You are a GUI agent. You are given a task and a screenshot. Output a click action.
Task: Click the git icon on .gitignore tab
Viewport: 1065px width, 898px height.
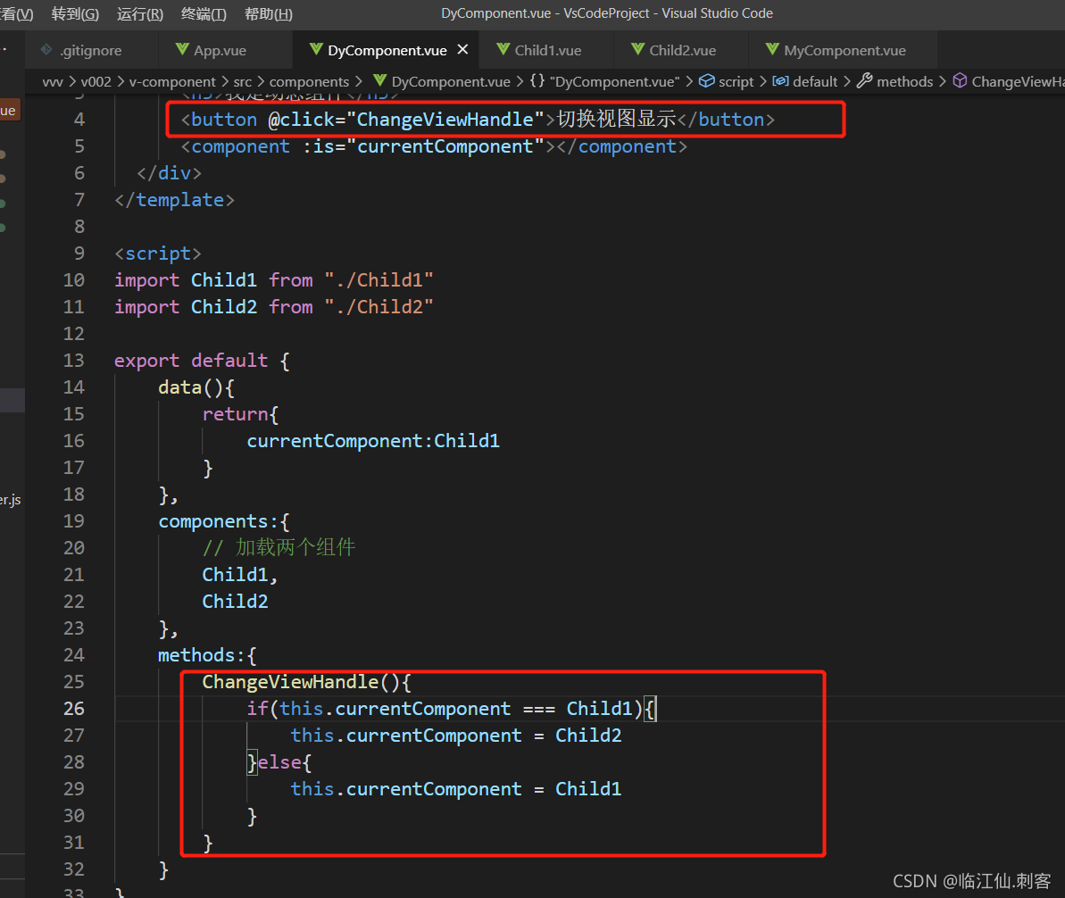pyautogui.click(x=46, y=49)
